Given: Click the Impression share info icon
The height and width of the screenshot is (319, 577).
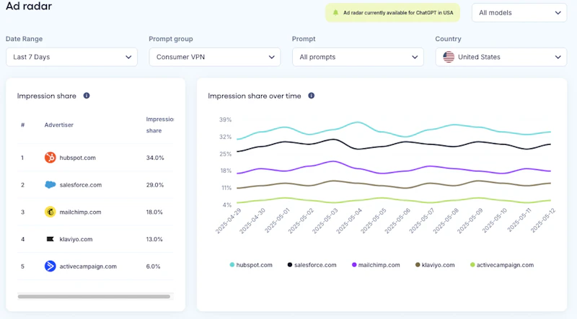Looking at the screenshot, I should [87, 96].
